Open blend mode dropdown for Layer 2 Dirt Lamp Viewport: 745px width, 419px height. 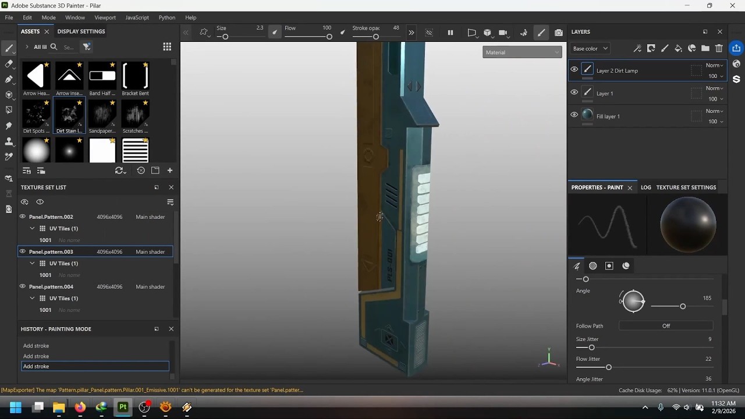(715, 65)
